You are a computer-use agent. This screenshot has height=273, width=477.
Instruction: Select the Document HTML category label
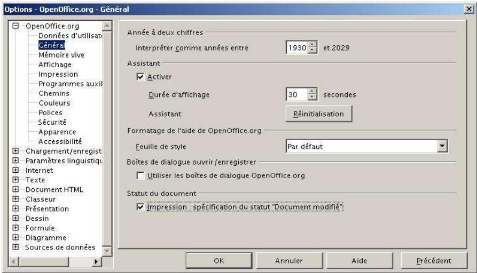click(54, 189)
